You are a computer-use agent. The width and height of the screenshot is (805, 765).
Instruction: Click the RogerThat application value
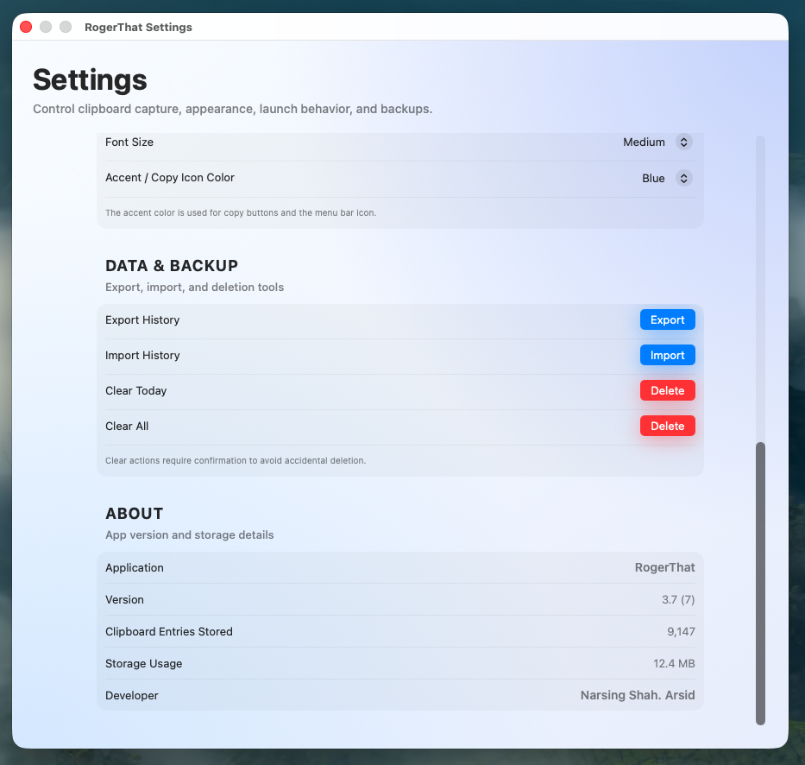point(665,568)
